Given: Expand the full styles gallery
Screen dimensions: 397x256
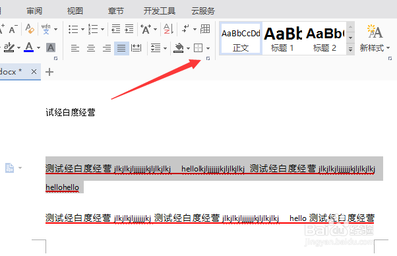Looking at the screenshot, I should pyautogui.click(x=350, y=49).
